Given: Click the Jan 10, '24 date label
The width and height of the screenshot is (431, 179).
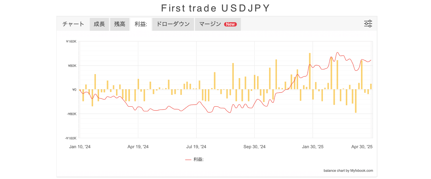Looking at the screenshot, I should tap(80, 147).
